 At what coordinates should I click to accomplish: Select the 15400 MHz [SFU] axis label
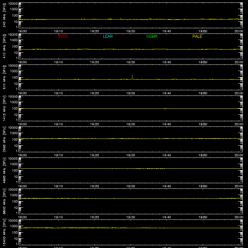click(x=4, y=232)
